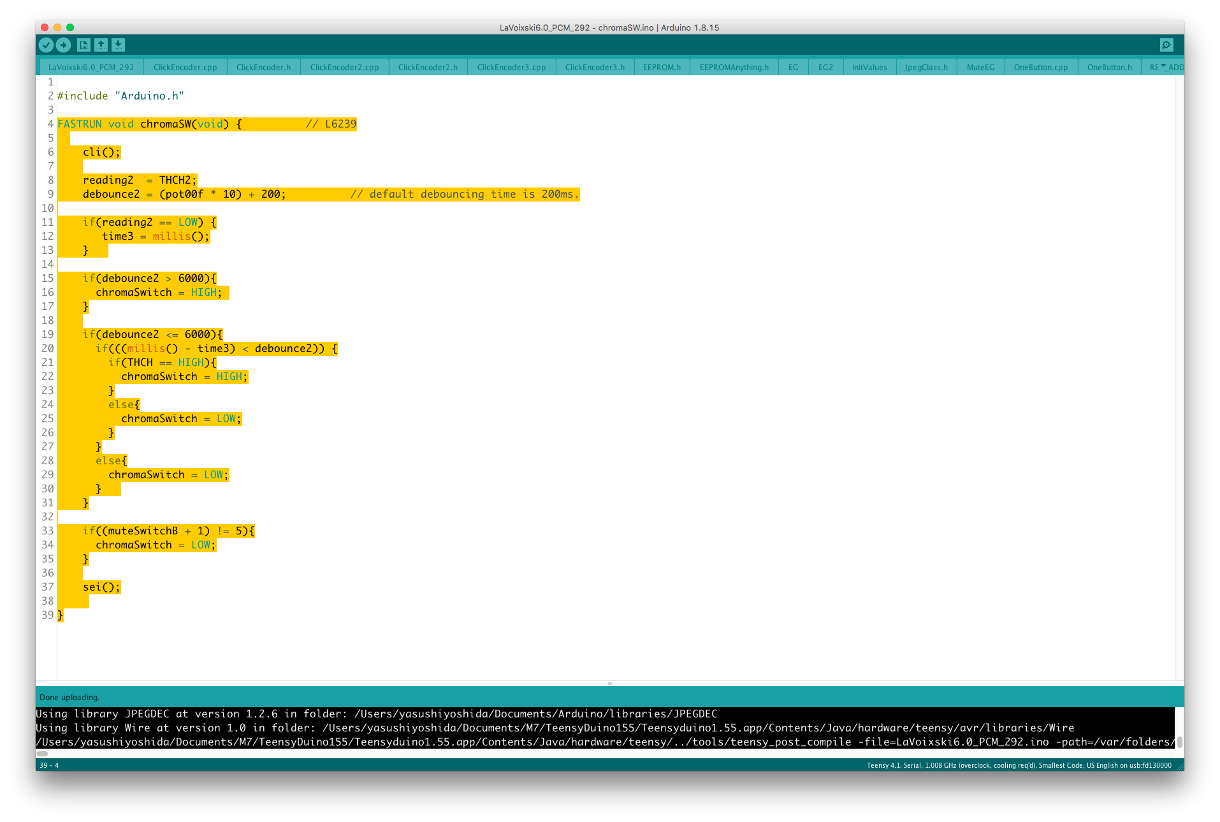The width and height of the screenshot is (1220, 822).
Task: Click the '#include "Arduino.h"' line
Action: pyautogui.click(x=120, y=96)
